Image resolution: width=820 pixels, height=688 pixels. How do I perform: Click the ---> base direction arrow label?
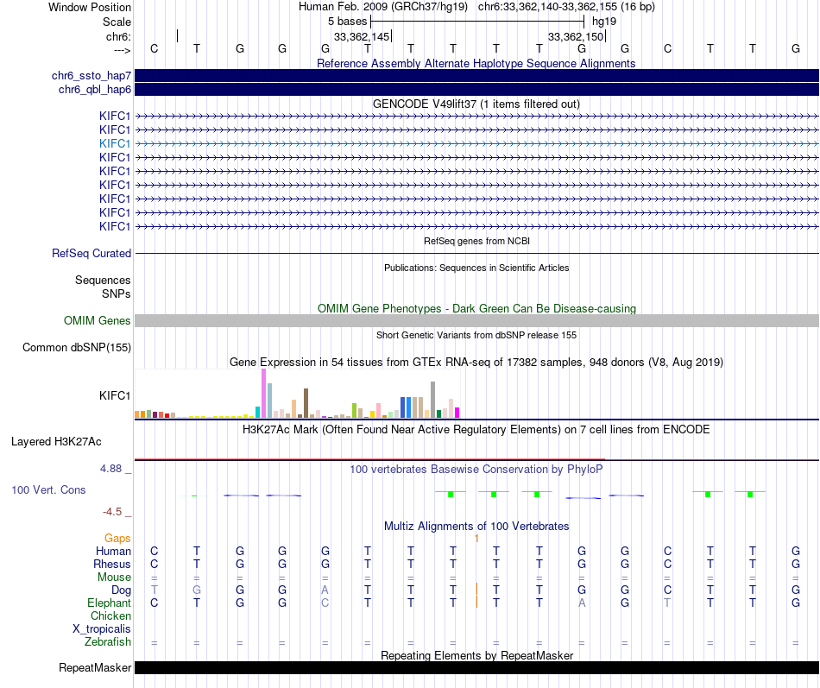[122, 50]
